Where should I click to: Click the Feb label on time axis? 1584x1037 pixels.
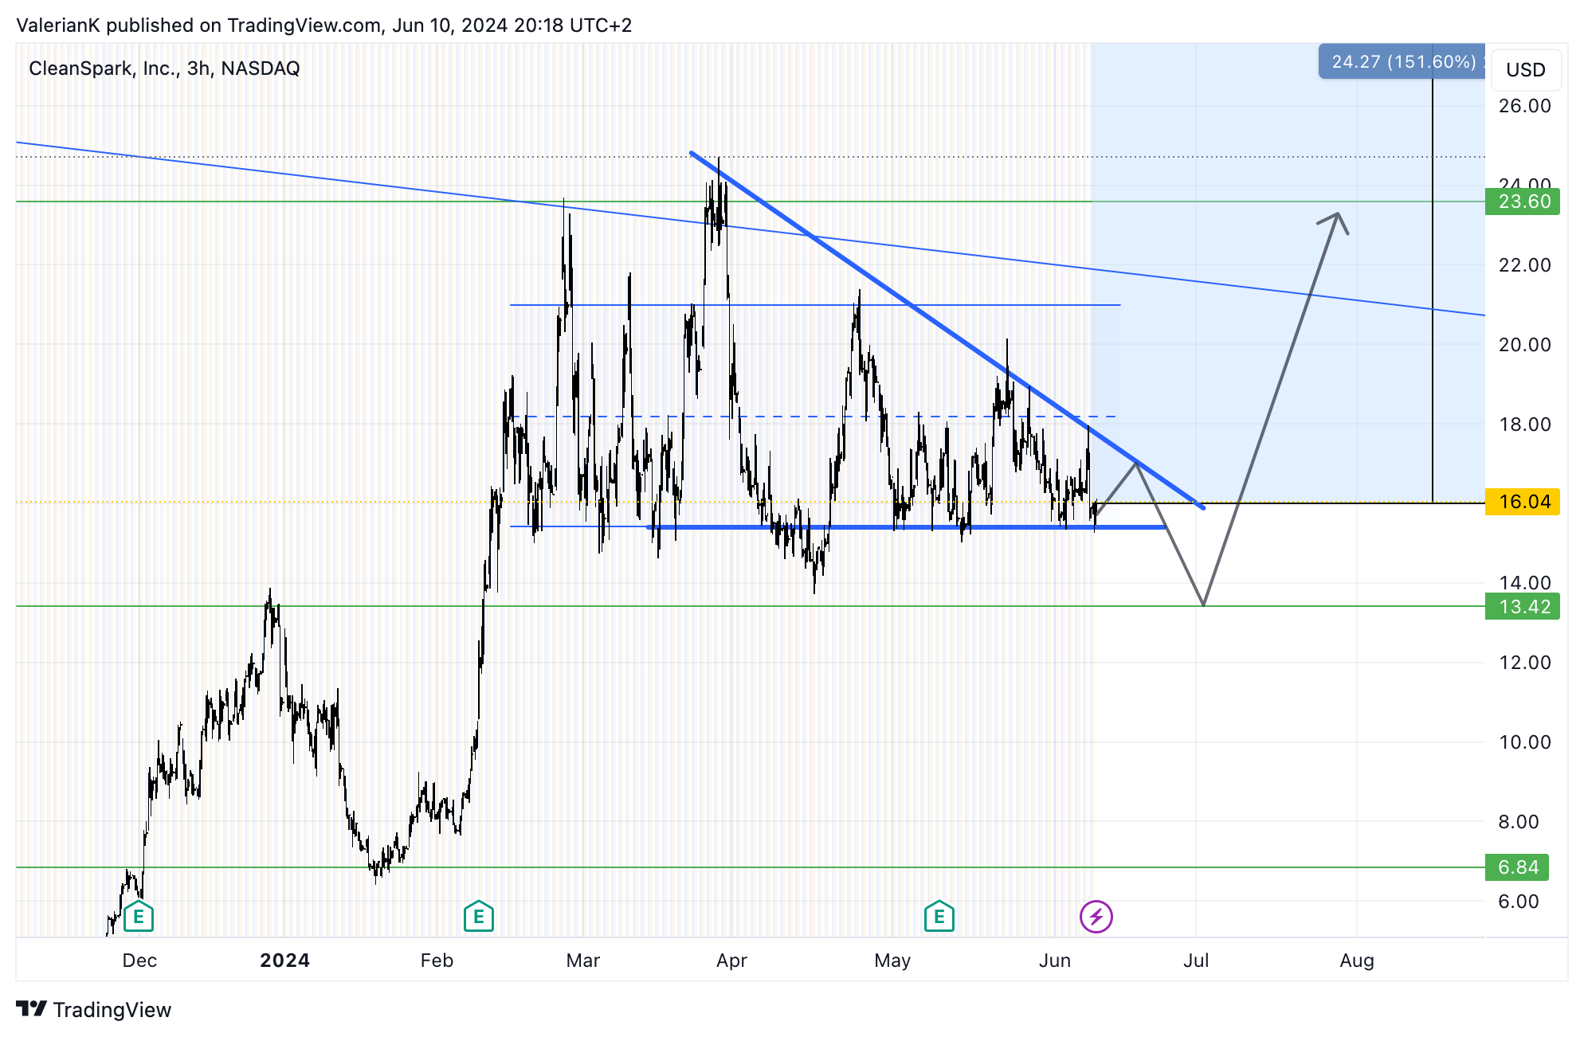[x=437, y=961]
